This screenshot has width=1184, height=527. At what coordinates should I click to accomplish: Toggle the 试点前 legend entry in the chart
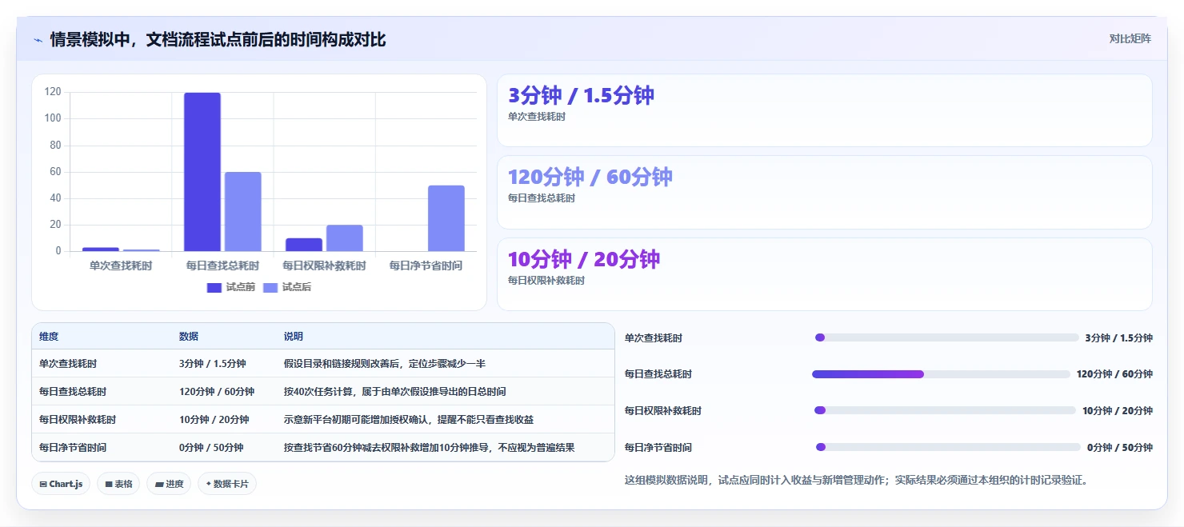[230, 287]
